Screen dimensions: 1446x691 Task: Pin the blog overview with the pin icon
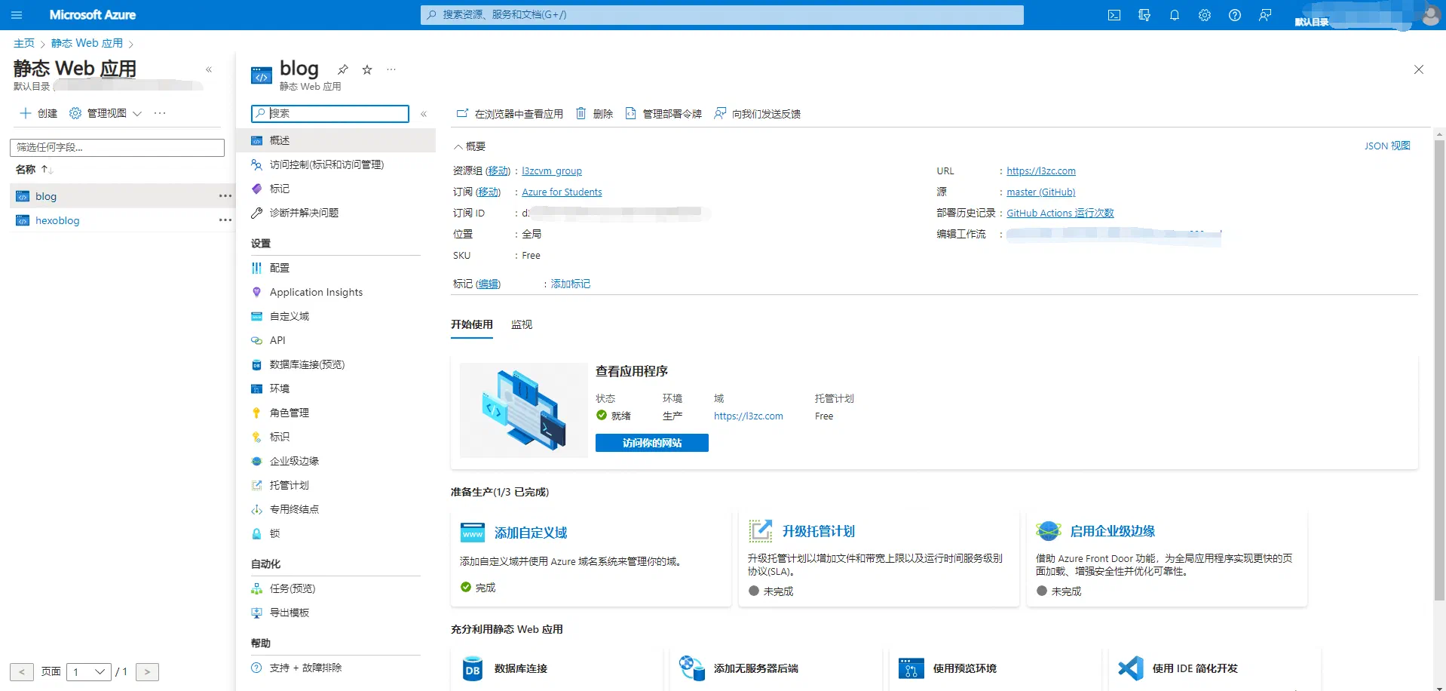click(343, 69)
